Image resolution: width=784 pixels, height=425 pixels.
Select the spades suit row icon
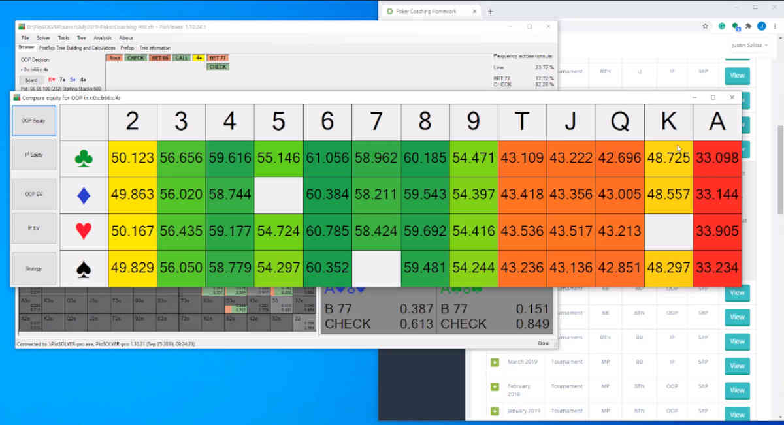click(x=84, y=267)
